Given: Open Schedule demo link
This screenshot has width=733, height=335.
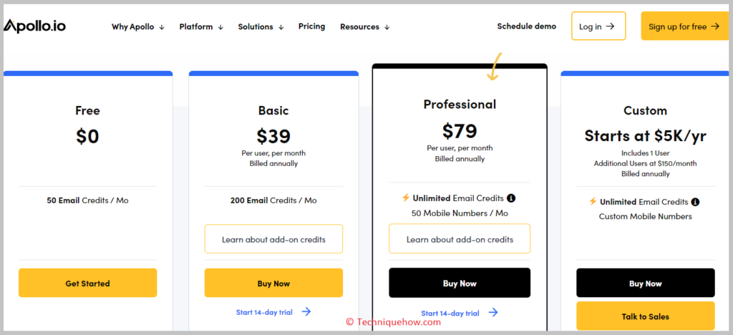Looking at the screenshot, I should (x=526, y=26).
